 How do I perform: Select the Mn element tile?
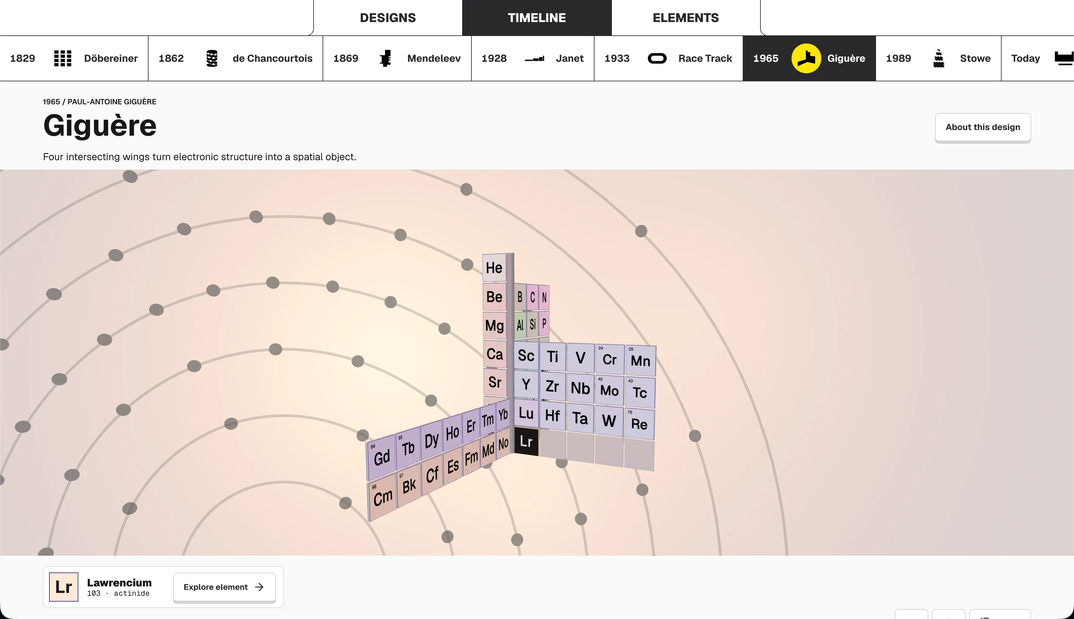tap(640, 360)
